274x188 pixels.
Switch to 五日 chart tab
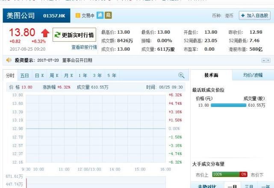tap(25, 75)
